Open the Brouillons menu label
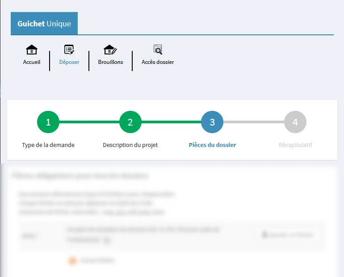 pyautogui.click(x=111, y=62)
